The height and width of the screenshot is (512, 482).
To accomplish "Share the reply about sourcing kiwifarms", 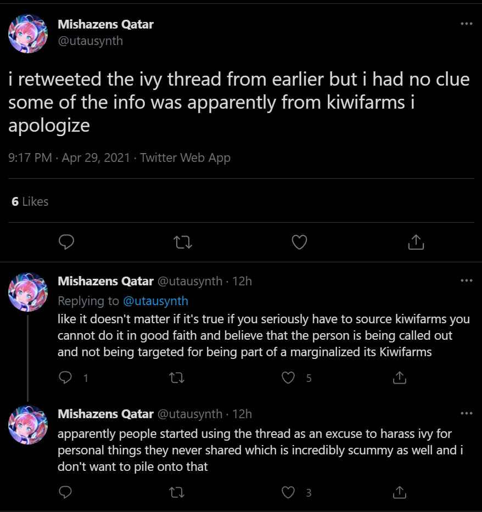I will coord(400,378).
